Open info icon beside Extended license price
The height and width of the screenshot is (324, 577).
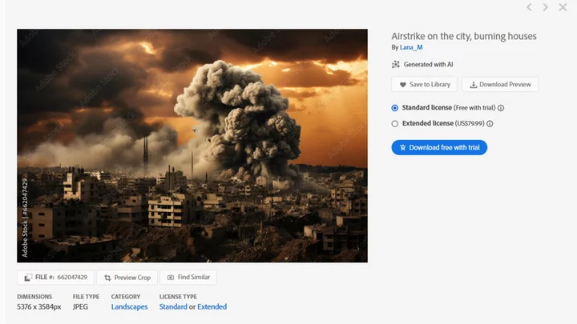(x=490, y=123)
